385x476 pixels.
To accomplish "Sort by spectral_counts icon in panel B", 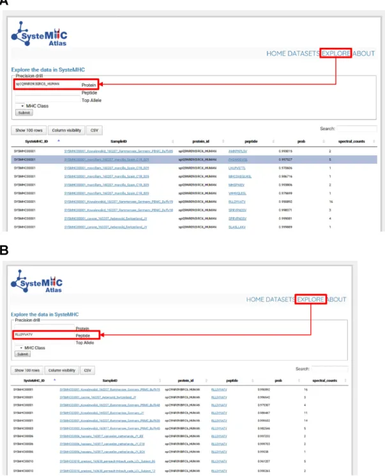I will click(x=345, y=381).
